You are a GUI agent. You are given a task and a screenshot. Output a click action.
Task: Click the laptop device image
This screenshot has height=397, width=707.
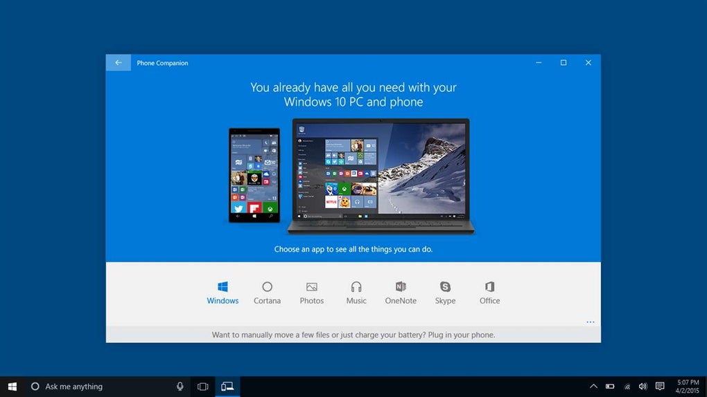click(x=381, y=176)
